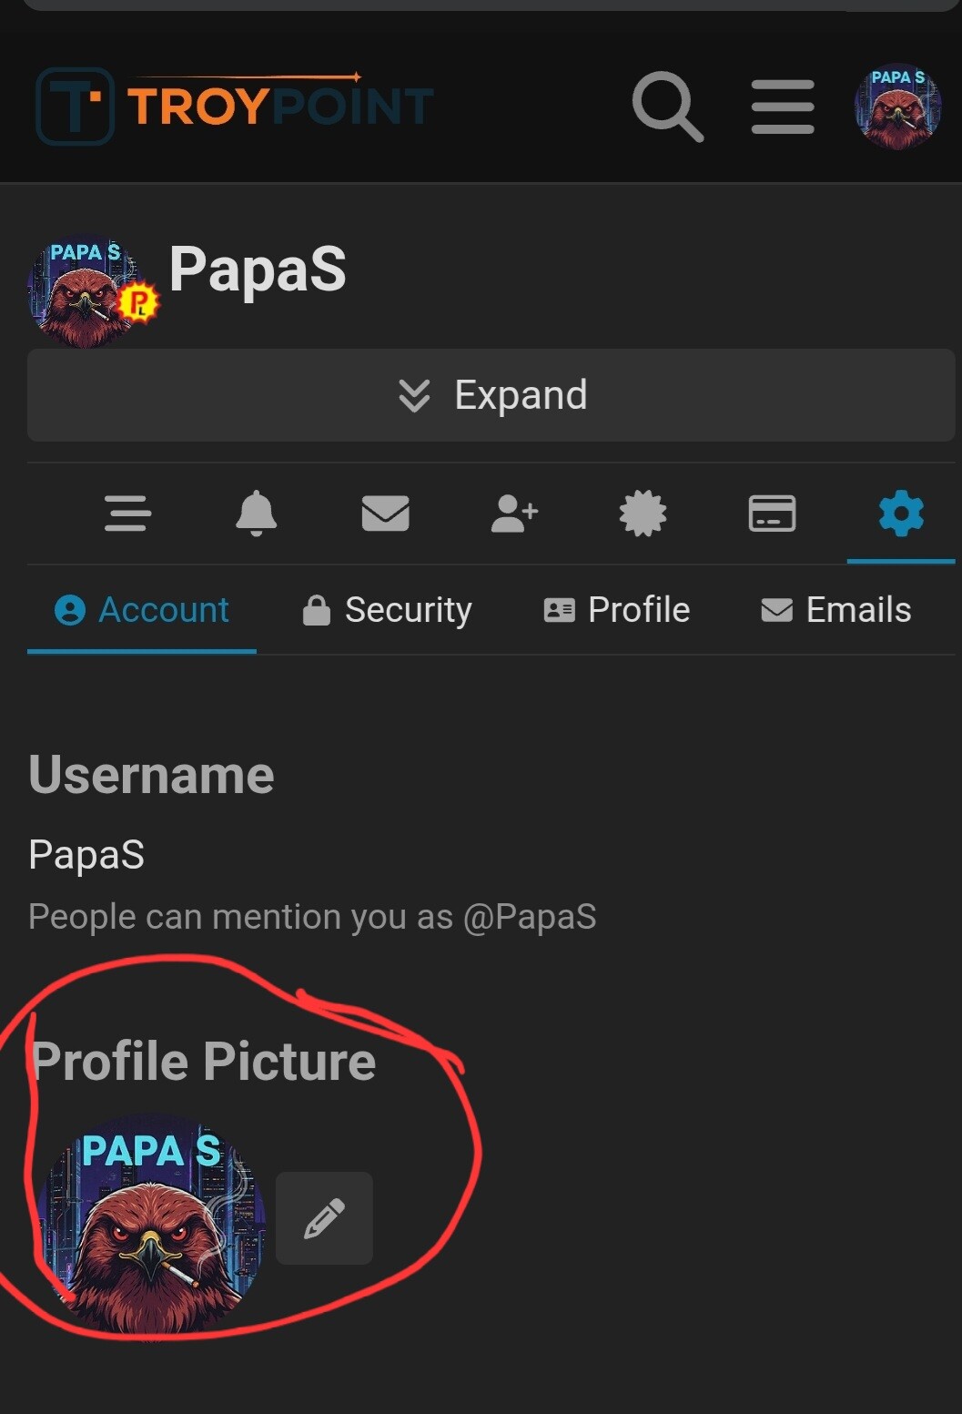The height and width of the screenshot is (1414, 962).
Task: Switch to the Profile tab
Action: click(617, 610)
